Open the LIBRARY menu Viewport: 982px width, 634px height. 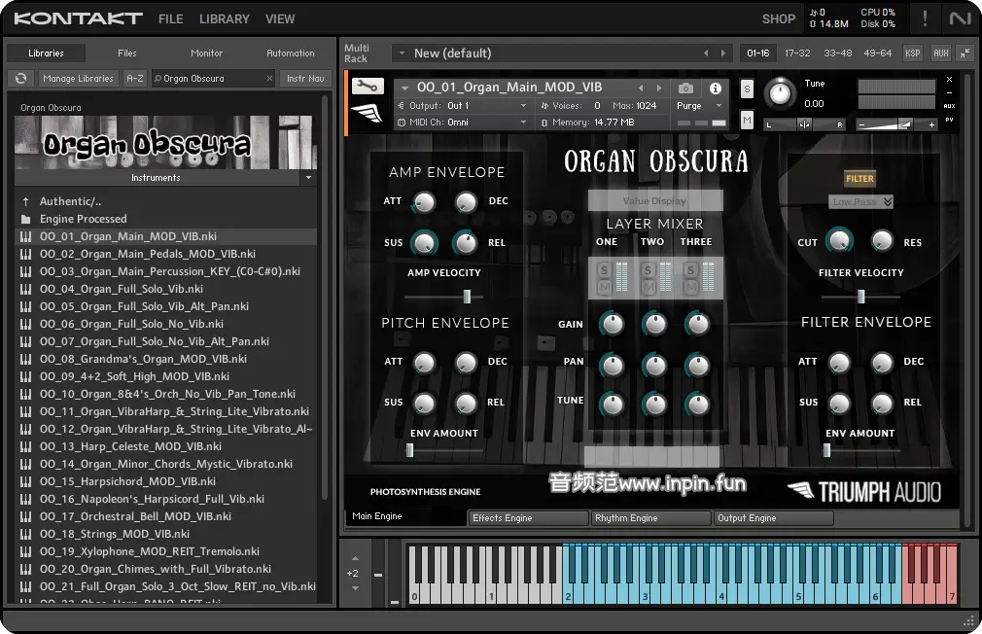(224, 18)
